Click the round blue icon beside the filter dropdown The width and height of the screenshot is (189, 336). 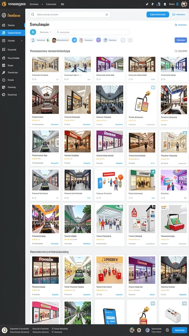coord(33,32)
